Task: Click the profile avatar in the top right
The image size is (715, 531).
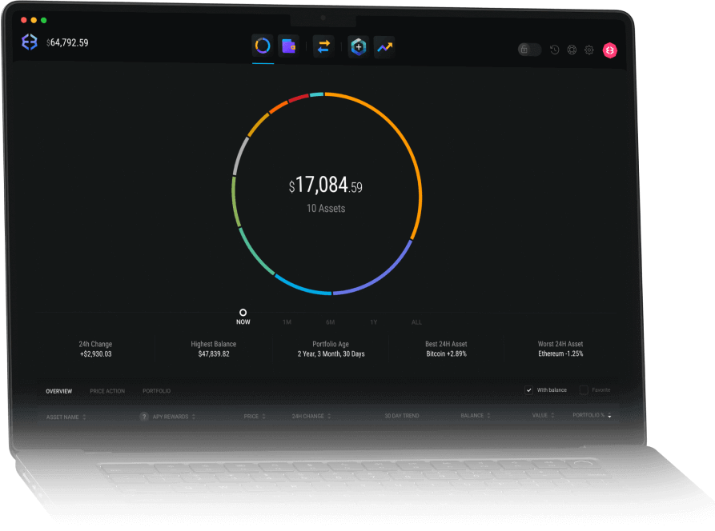Action: click(610, 50)
